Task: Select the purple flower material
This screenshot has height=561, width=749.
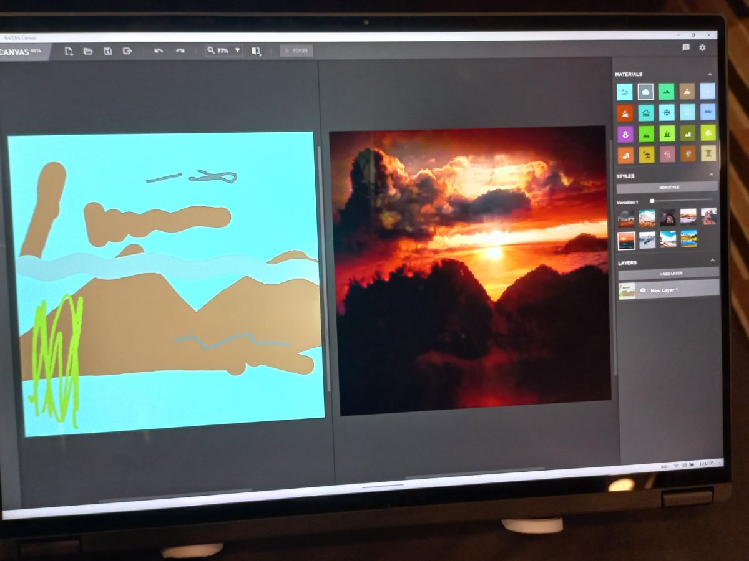Action: pos(625,134)
